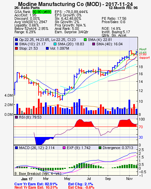Click the red Stop legend swatch
Viewport: 151px width, 189px height.
16,48
